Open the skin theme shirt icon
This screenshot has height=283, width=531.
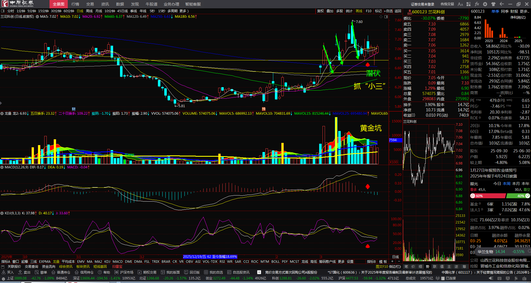point(493,4)
